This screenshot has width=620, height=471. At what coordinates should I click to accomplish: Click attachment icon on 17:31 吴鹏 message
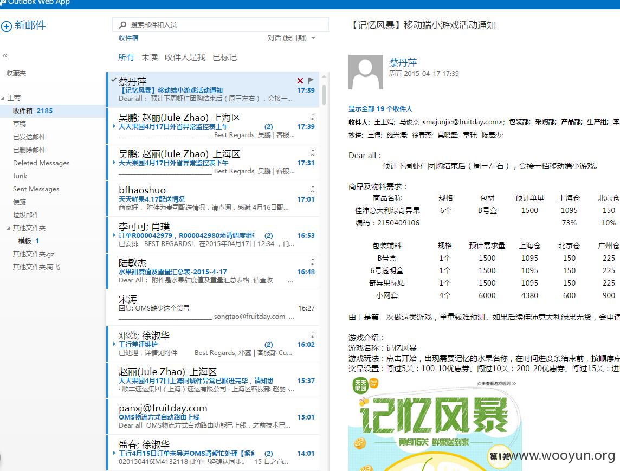pyautogui.click(x=312, y=153)
